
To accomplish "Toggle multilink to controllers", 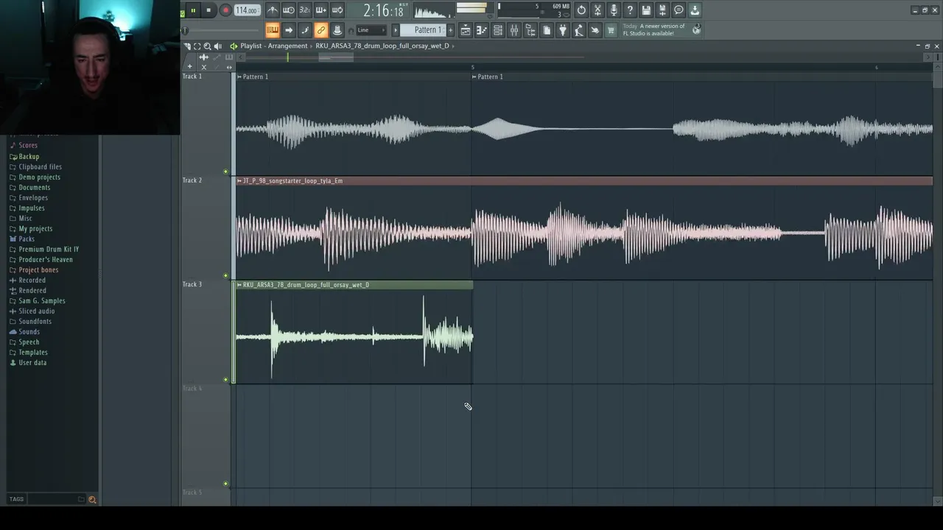I will pyautogui.click(x=321, y=30).
